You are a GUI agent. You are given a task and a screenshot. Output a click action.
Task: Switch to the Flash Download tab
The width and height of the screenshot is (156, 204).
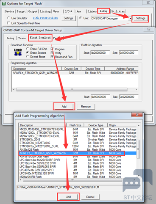click(x=40, y=38)
